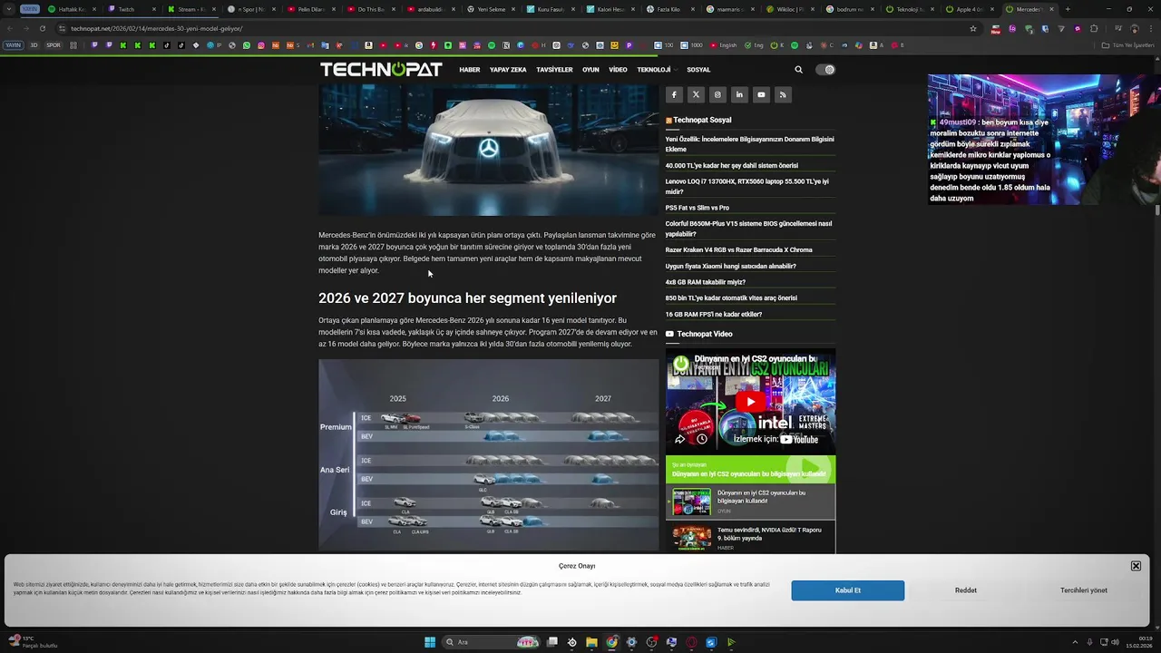Show hidden system tray icons chevron
The image size is (1161, 653).
[1075, 642]
